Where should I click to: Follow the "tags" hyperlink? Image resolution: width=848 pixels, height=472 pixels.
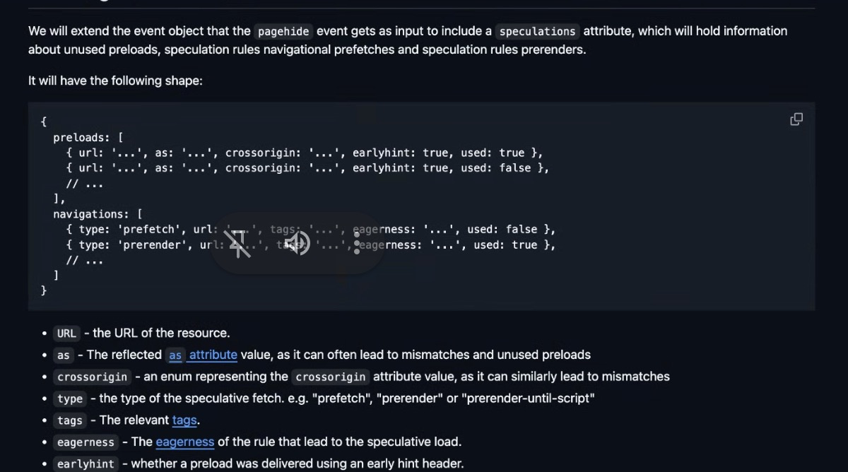184,420
